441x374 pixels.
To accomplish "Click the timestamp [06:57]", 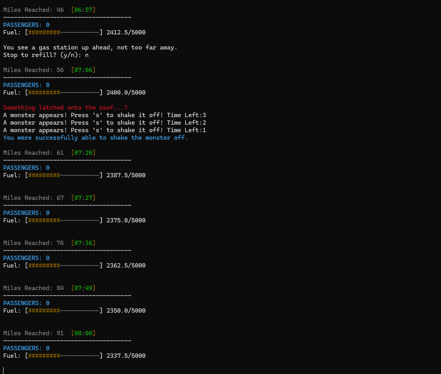I will [x=83, y=10].
